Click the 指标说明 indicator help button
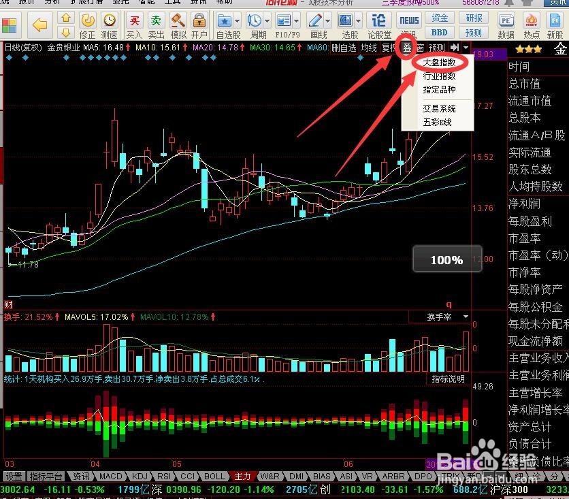The height and width of the screenshot is (499, 569). pyautogui.click(x=449, y=379)
